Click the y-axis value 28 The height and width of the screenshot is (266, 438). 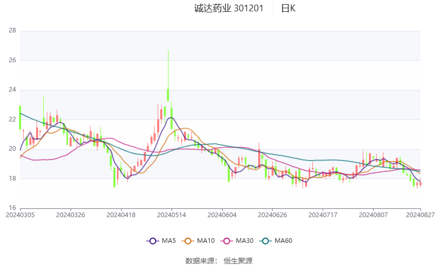12,30
